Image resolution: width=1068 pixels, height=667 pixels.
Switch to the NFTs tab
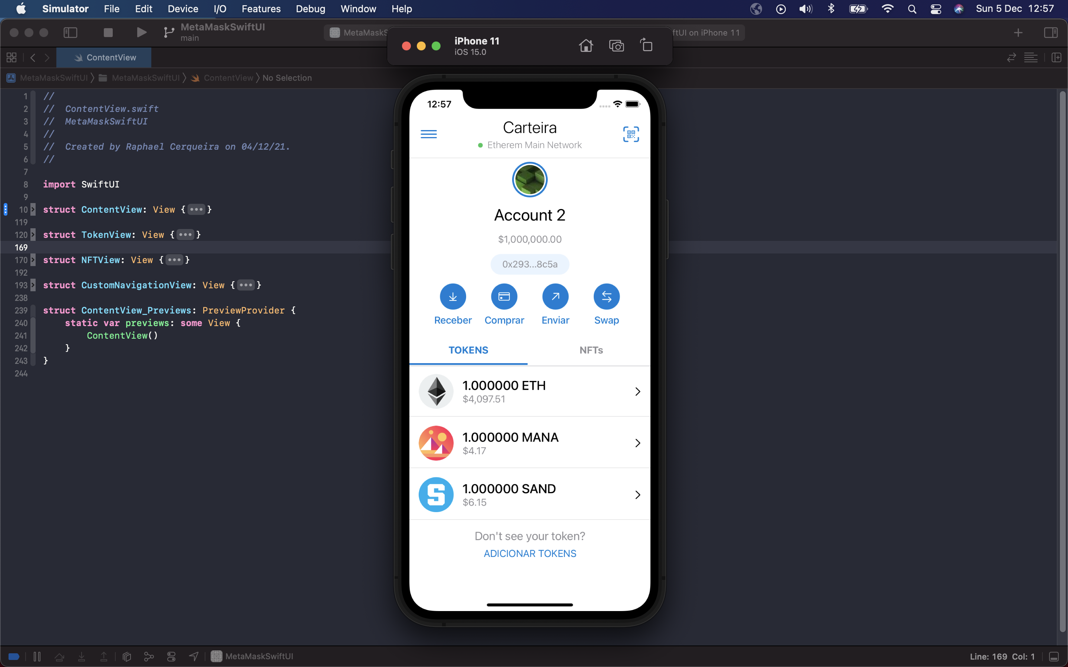click(x=591, y=350)
